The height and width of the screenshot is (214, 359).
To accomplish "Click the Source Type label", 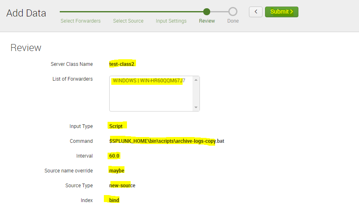I will (79, 186).
